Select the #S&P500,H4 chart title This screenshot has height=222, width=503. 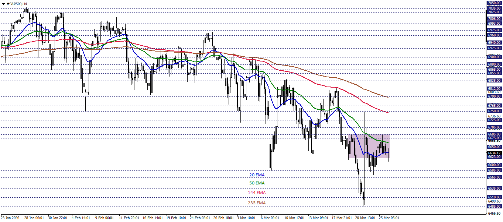(x=17, y=3)
